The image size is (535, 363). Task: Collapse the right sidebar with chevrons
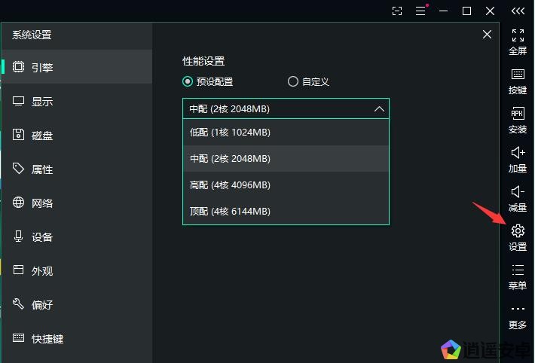pos(518,11)
